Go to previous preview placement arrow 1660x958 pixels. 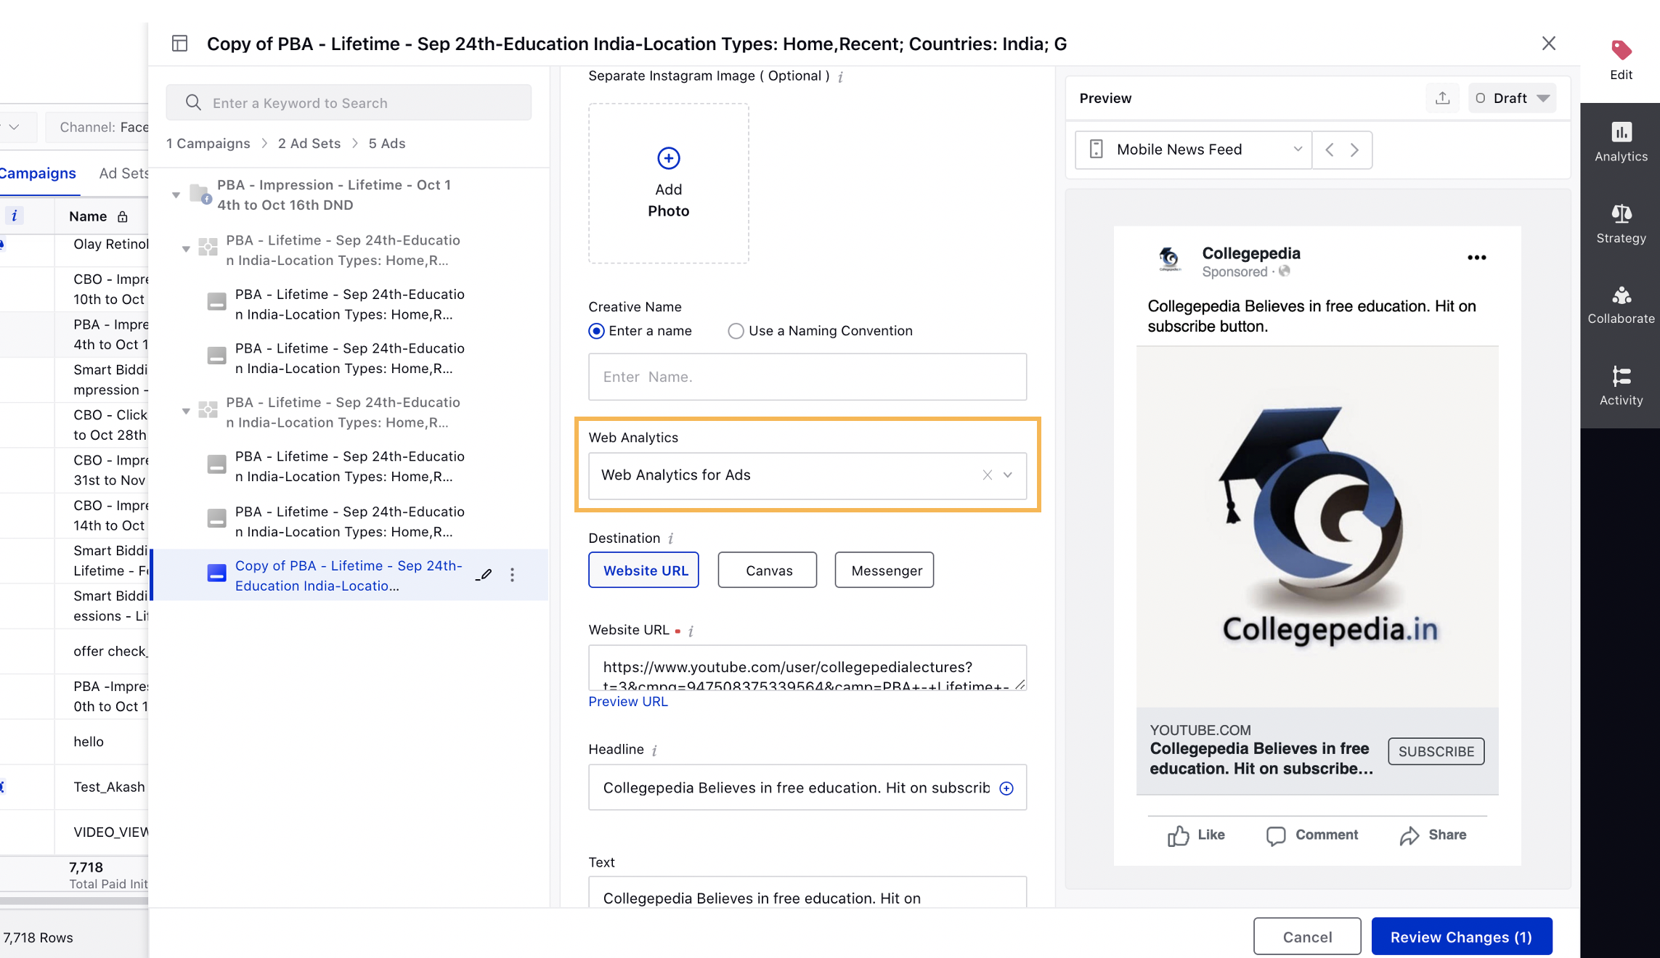coord(1330,150)
